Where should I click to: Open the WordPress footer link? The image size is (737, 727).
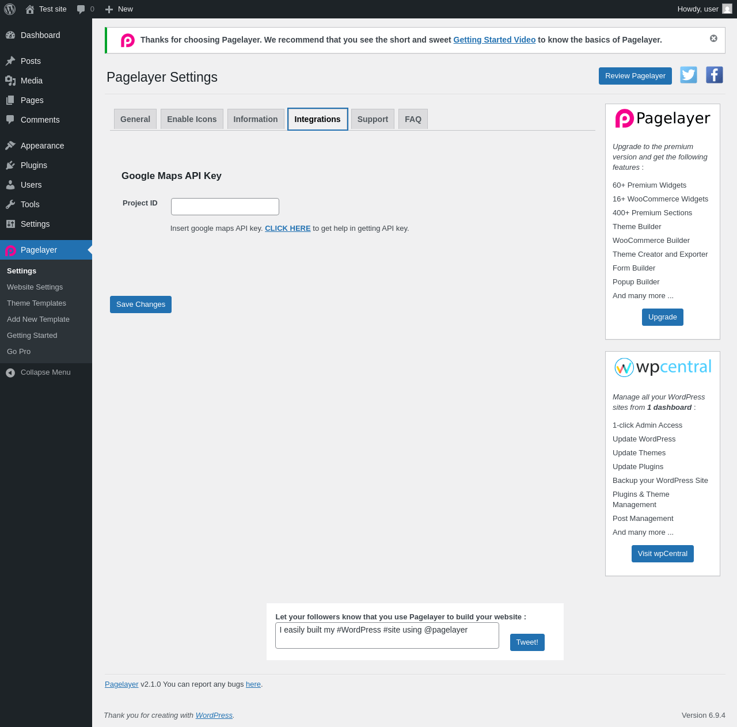click(x=214, y=715)
